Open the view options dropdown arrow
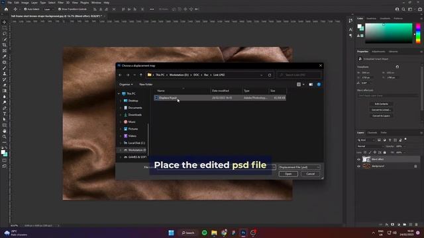 pos(303,85)
